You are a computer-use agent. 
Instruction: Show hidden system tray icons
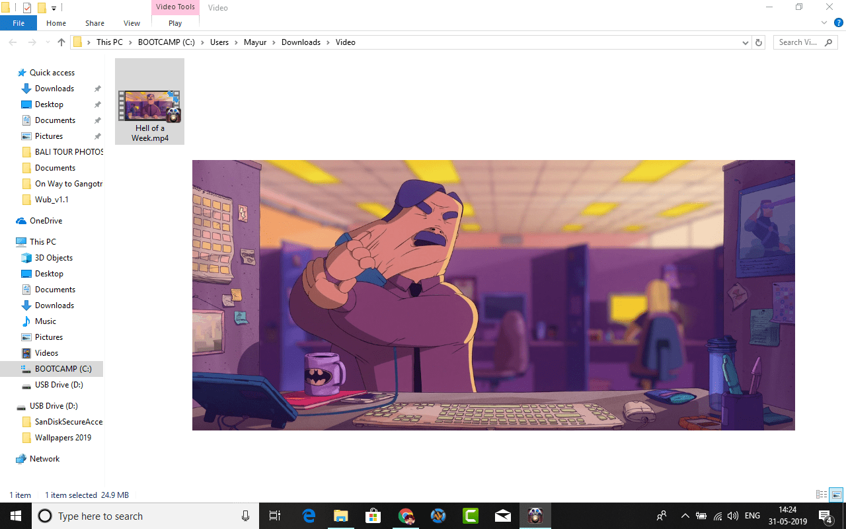pyautogui.click(x=685, y=516)
